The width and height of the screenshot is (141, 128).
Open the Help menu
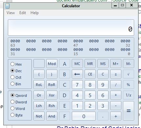34,13
